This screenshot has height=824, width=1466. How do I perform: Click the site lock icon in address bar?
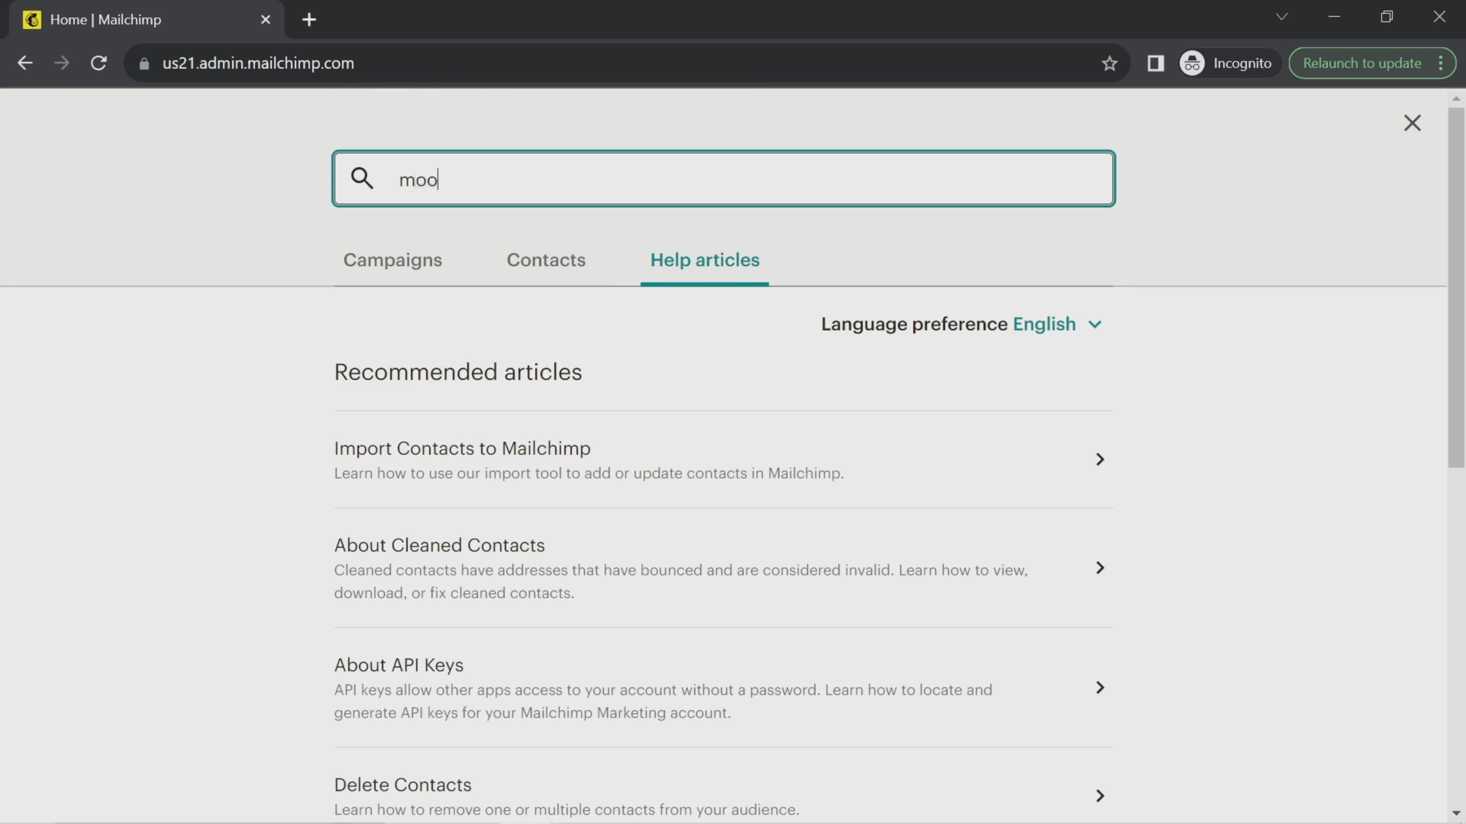tap(144, 63)
